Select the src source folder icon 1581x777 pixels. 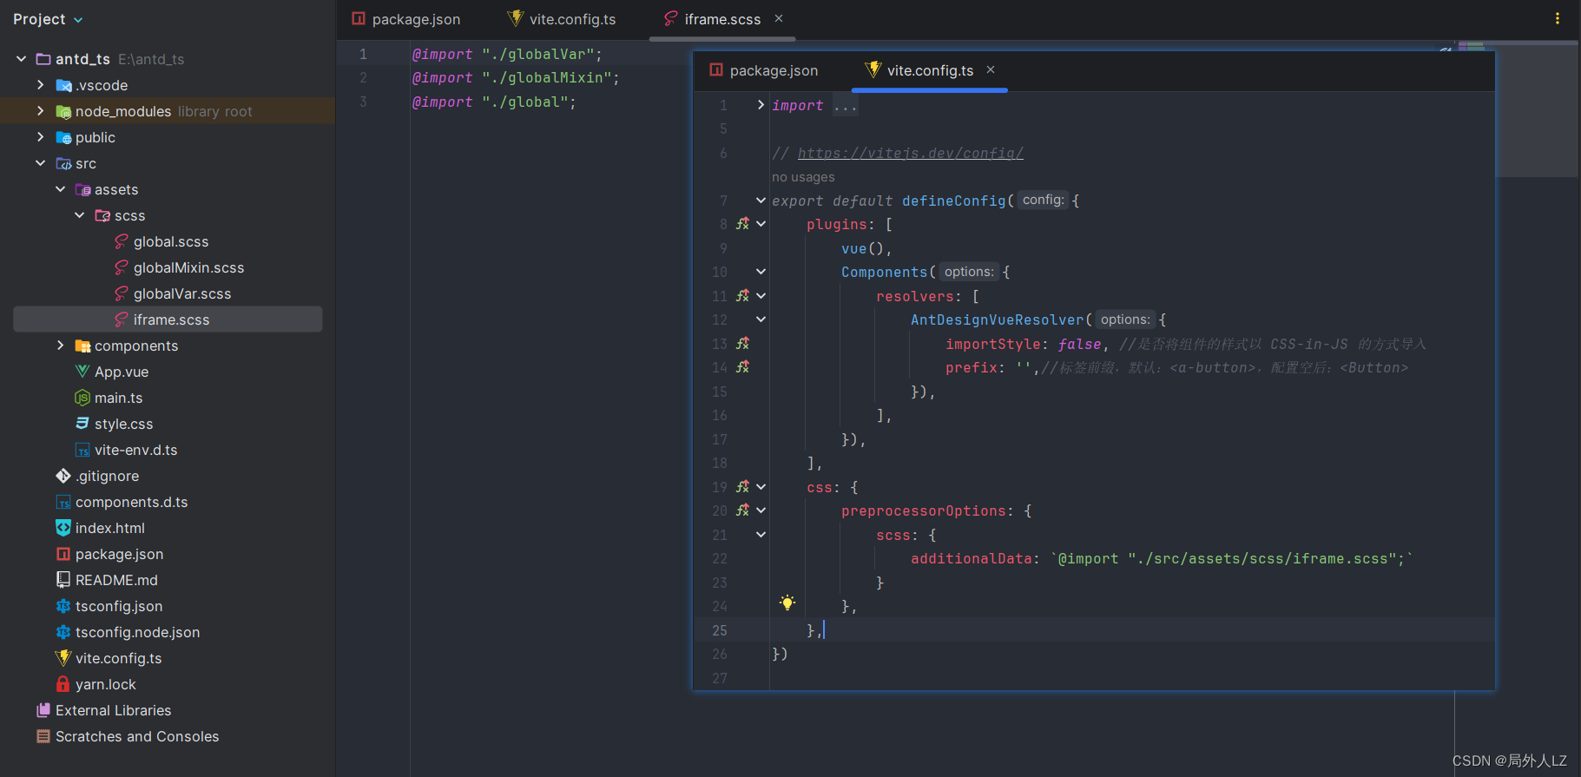coord(63,163)
